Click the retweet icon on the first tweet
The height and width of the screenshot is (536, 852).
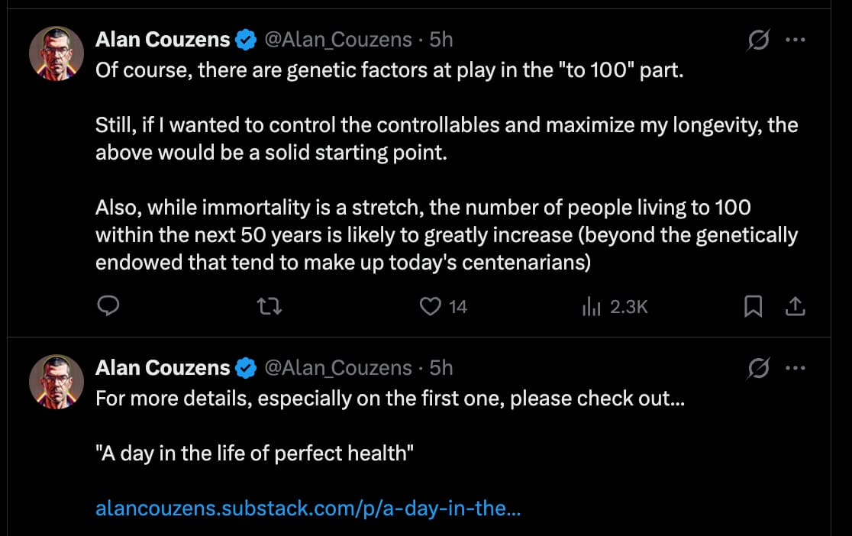tap(269, 305)
